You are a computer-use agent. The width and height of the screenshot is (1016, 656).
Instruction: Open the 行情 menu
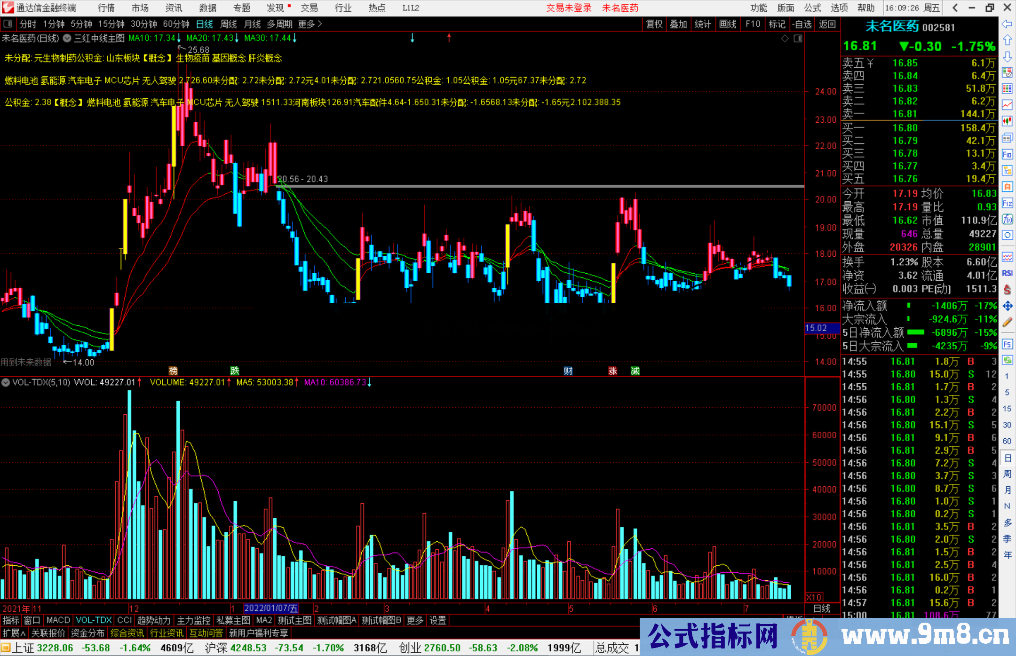coord(106,8)
